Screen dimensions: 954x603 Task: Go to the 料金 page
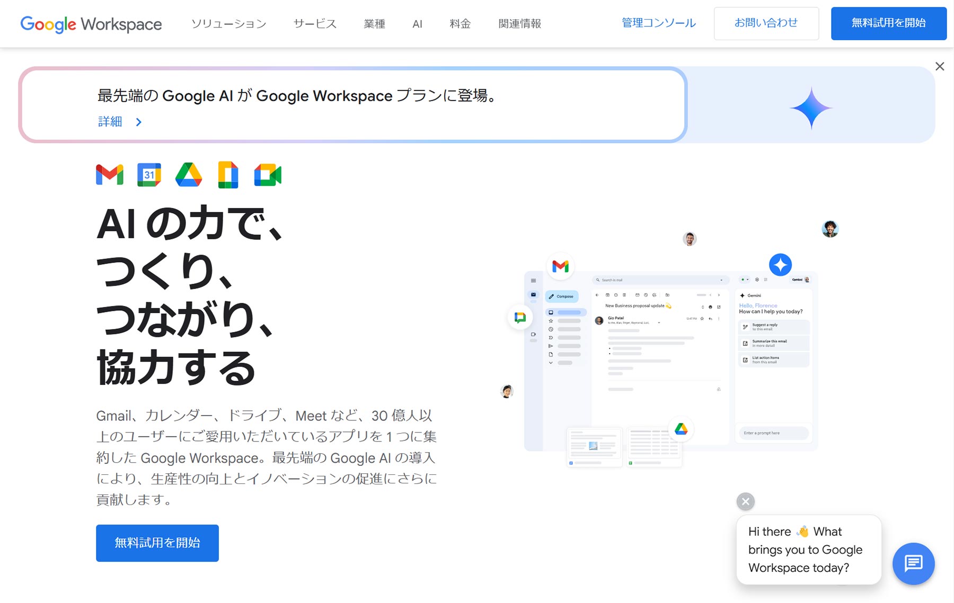pos(460,24)
